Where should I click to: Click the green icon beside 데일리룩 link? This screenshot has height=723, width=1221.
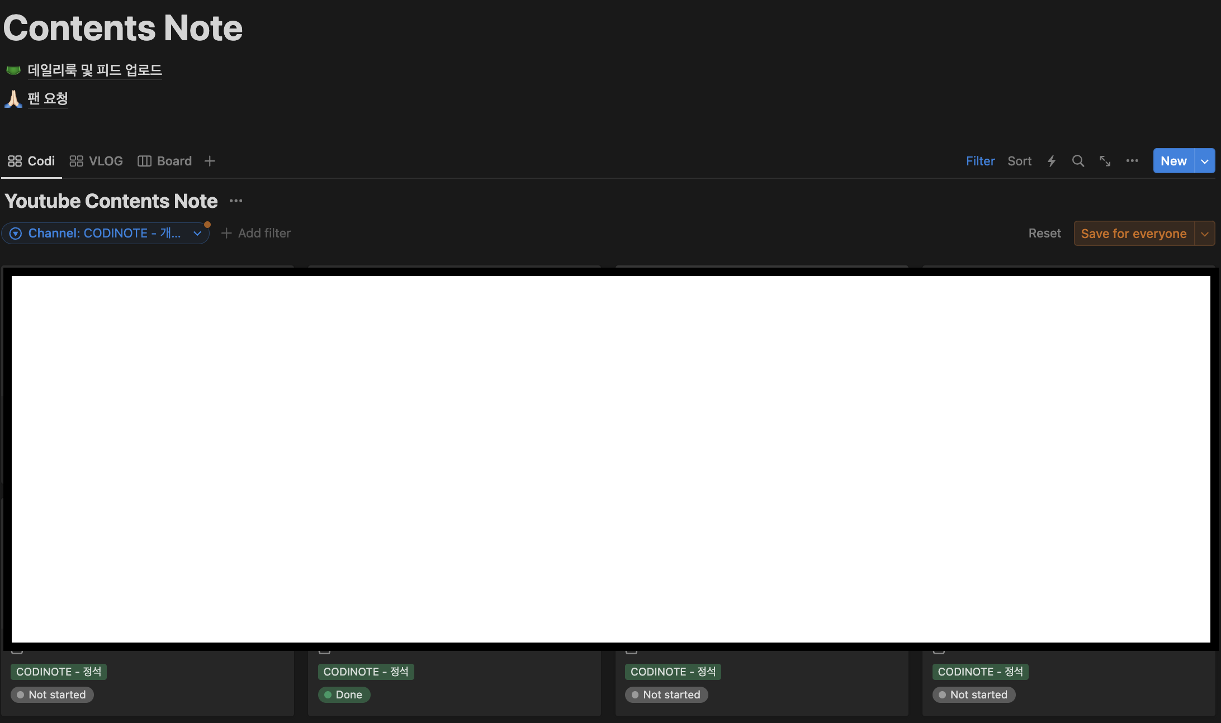13,70
